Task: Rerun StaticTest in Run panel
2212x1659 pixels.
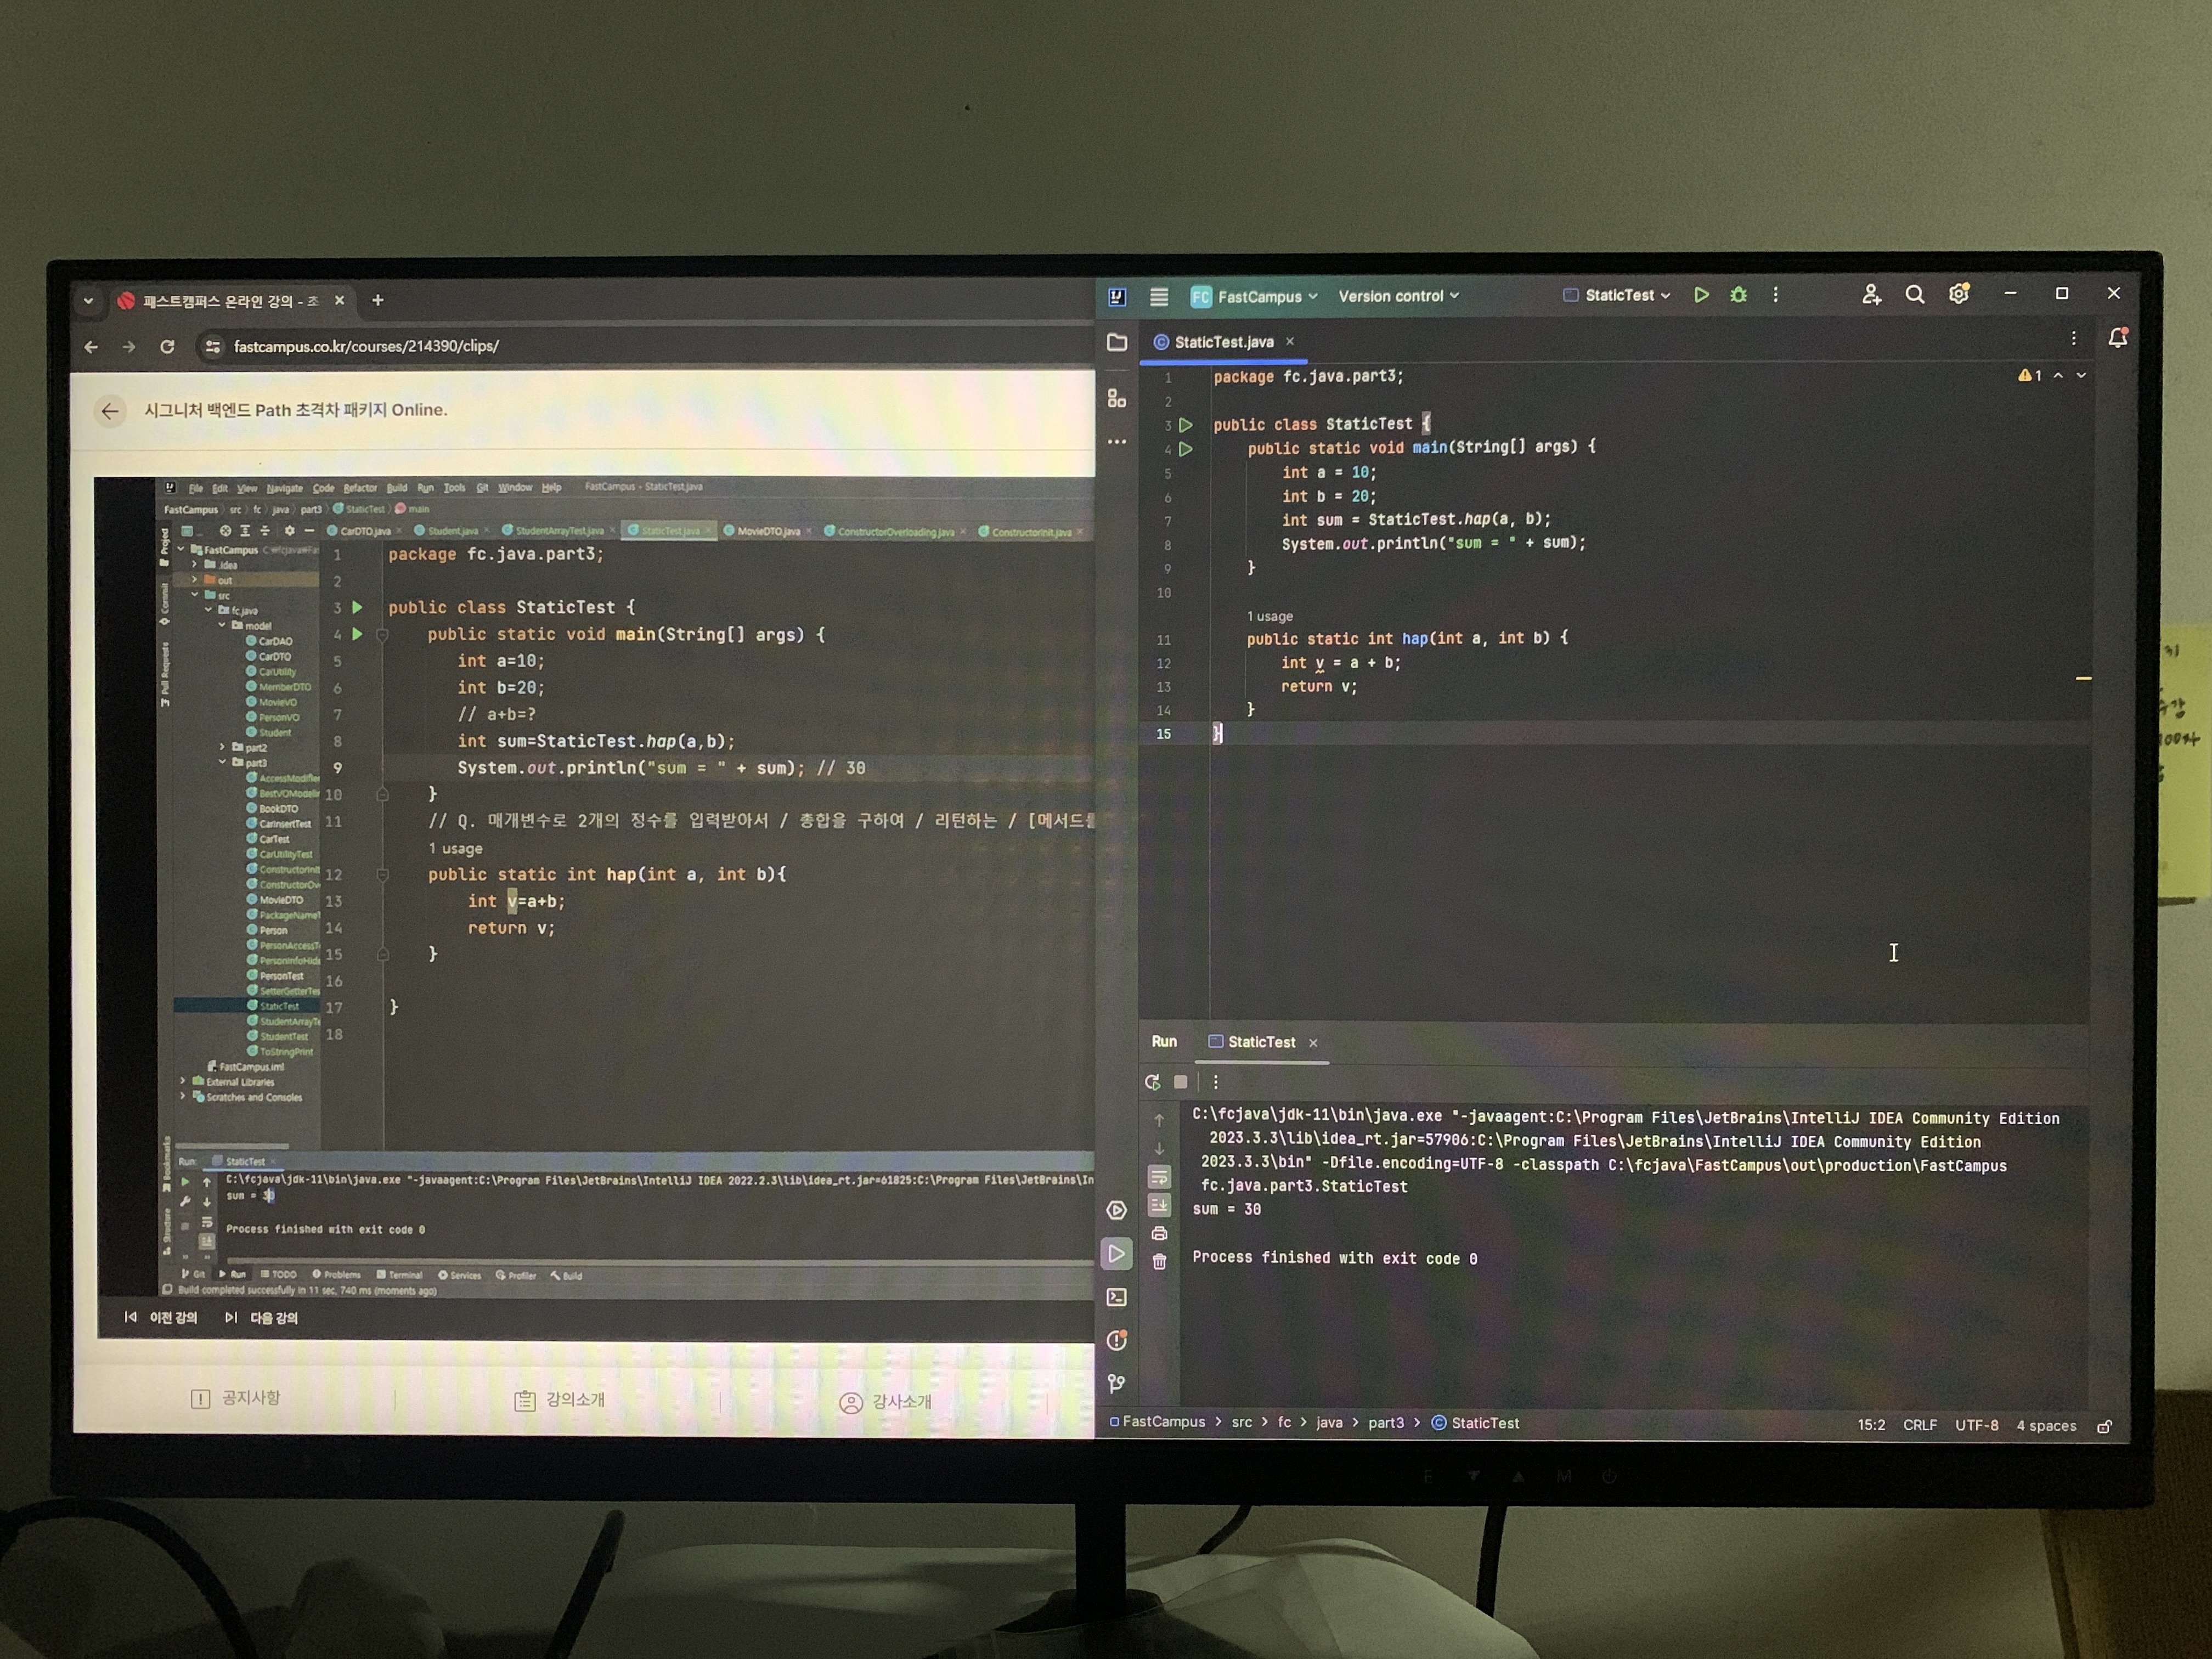Action: [x=1153, y=1082]
